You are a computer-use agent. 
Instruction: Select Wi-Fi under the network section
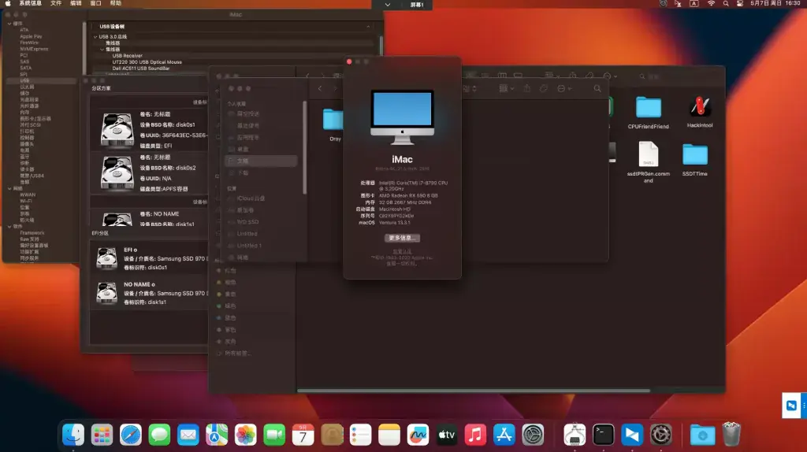pyautogui.click(x=26, y=201)
